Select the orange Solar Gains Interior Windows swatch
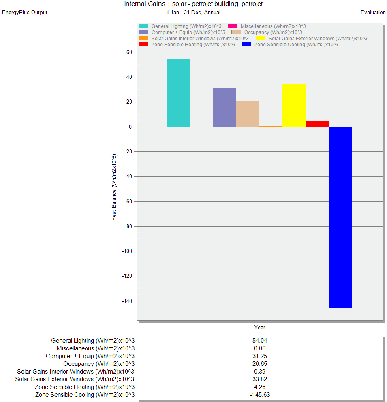The width and height of the screenshot is (387, 402). [143, 38]
